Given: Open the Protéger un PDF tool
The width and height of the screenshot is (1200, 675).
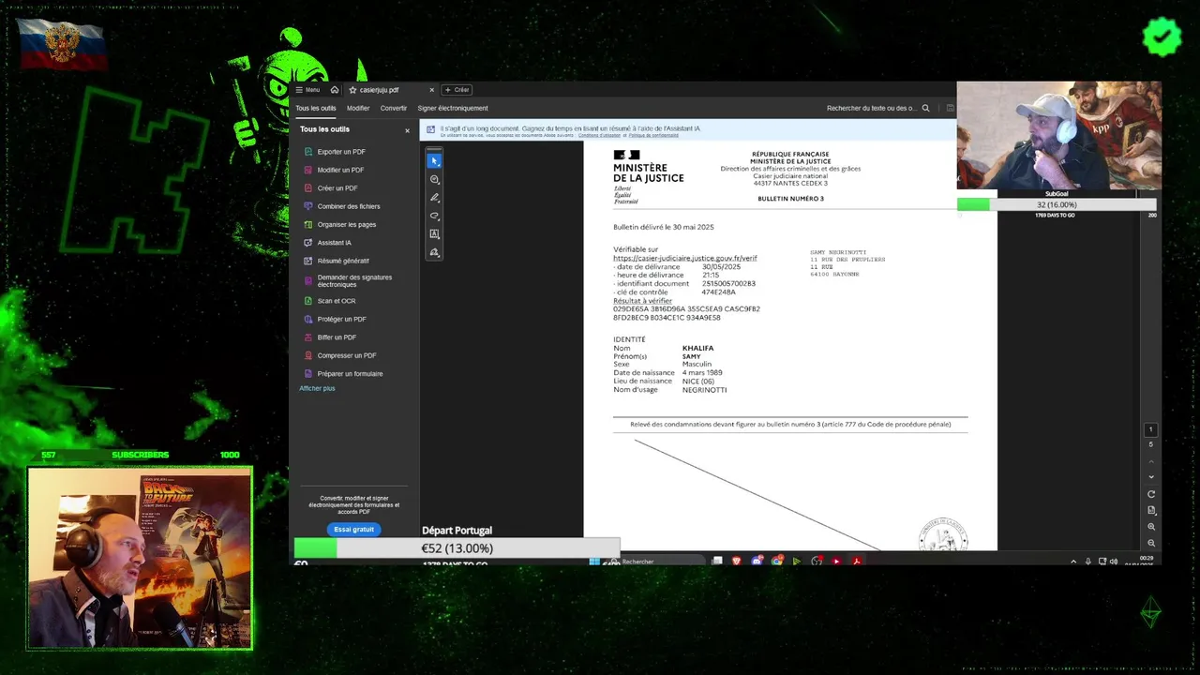Looking at the screenshot, I should click(x=341, y=319).
